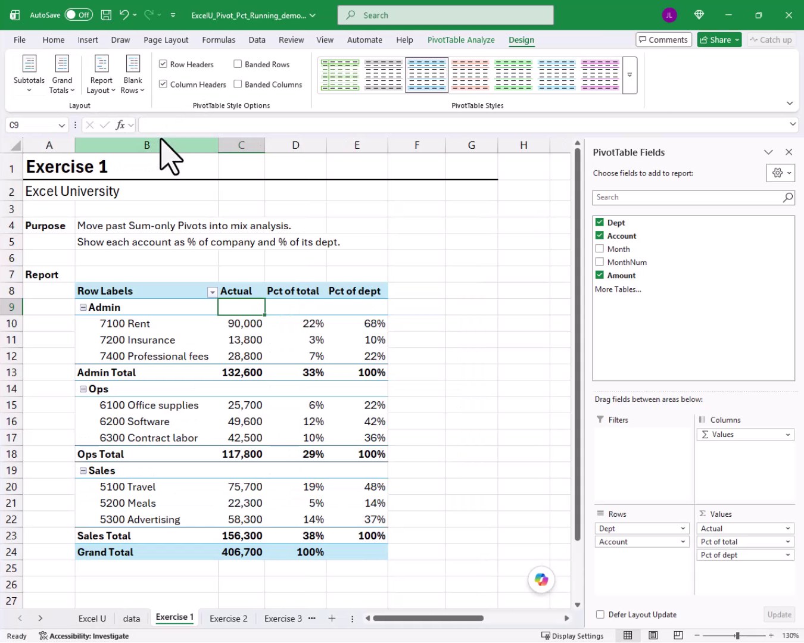Collapse the Admin group

[83, 307]
